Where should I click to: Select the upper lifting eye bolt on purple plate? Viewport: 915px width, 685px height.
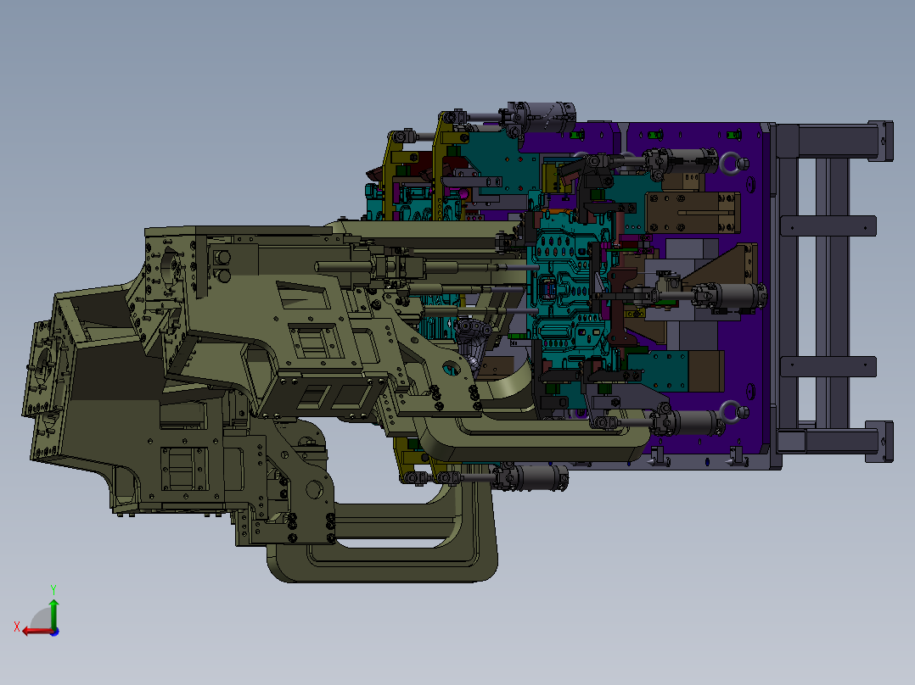coord(733,164)
